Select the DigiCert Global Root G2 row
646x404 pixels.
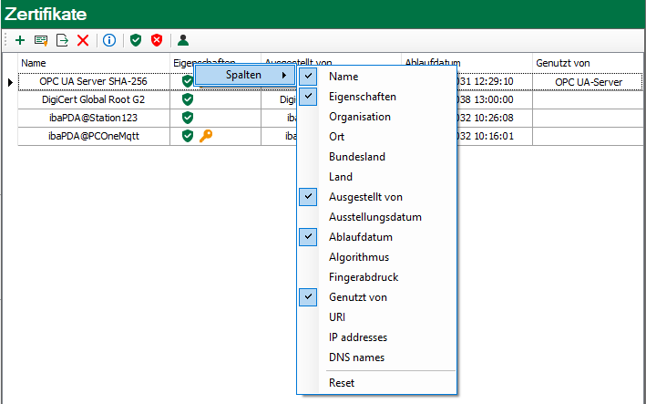(93, 99)
